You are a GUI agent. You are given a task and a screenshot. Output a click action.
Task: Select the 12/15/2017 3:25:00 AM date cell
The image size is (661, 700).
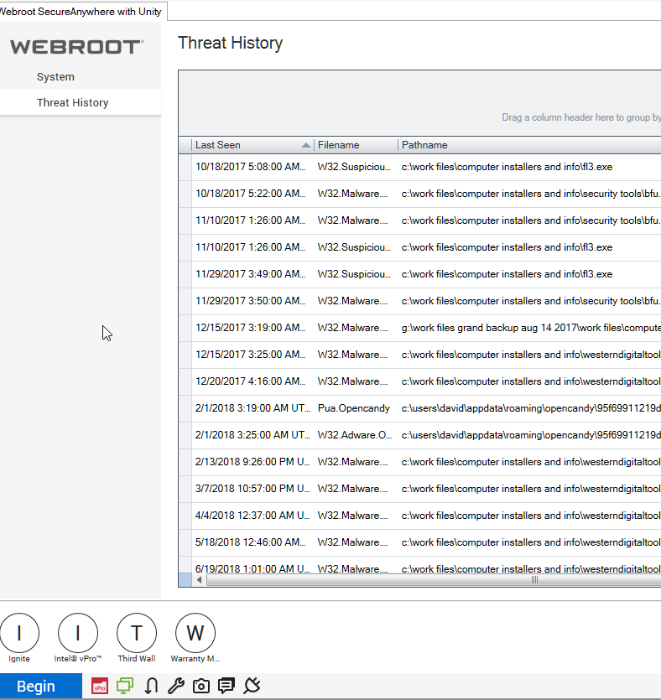click(251, 355)
